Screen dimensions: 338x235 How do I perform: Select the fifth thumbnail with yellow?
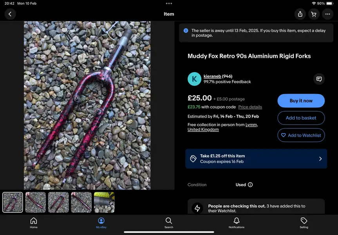[x=104, y=202]
